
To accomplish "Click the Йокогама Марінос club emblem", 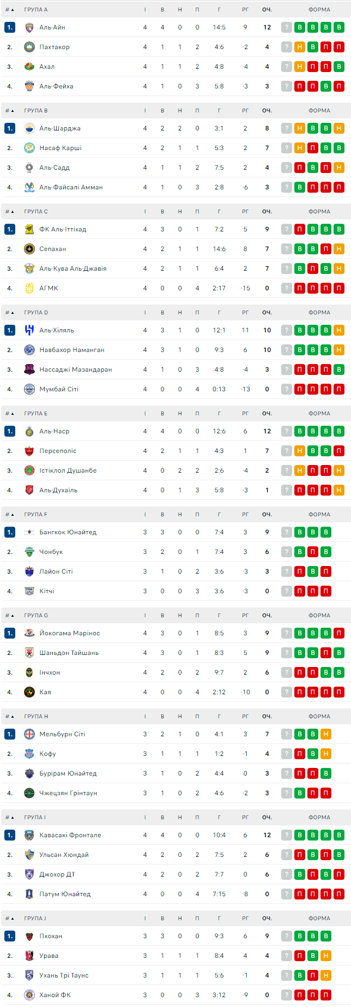I will [29, 633].
